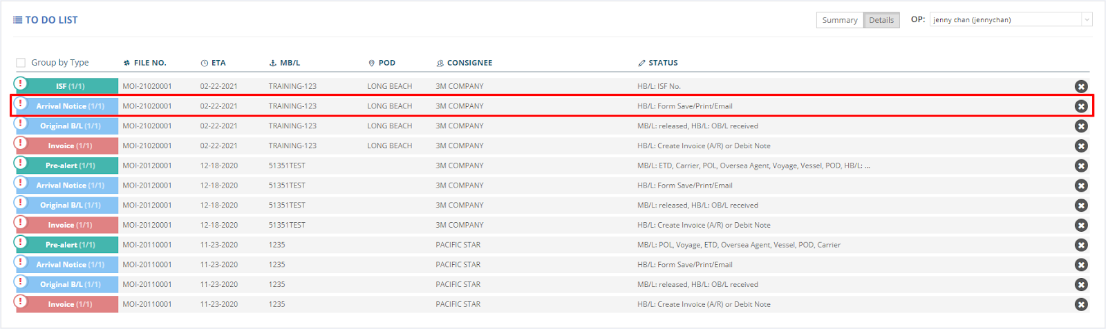Sort by FILE NO. column header
Viewport: 1106px width, 329px height.
(149, 63)
